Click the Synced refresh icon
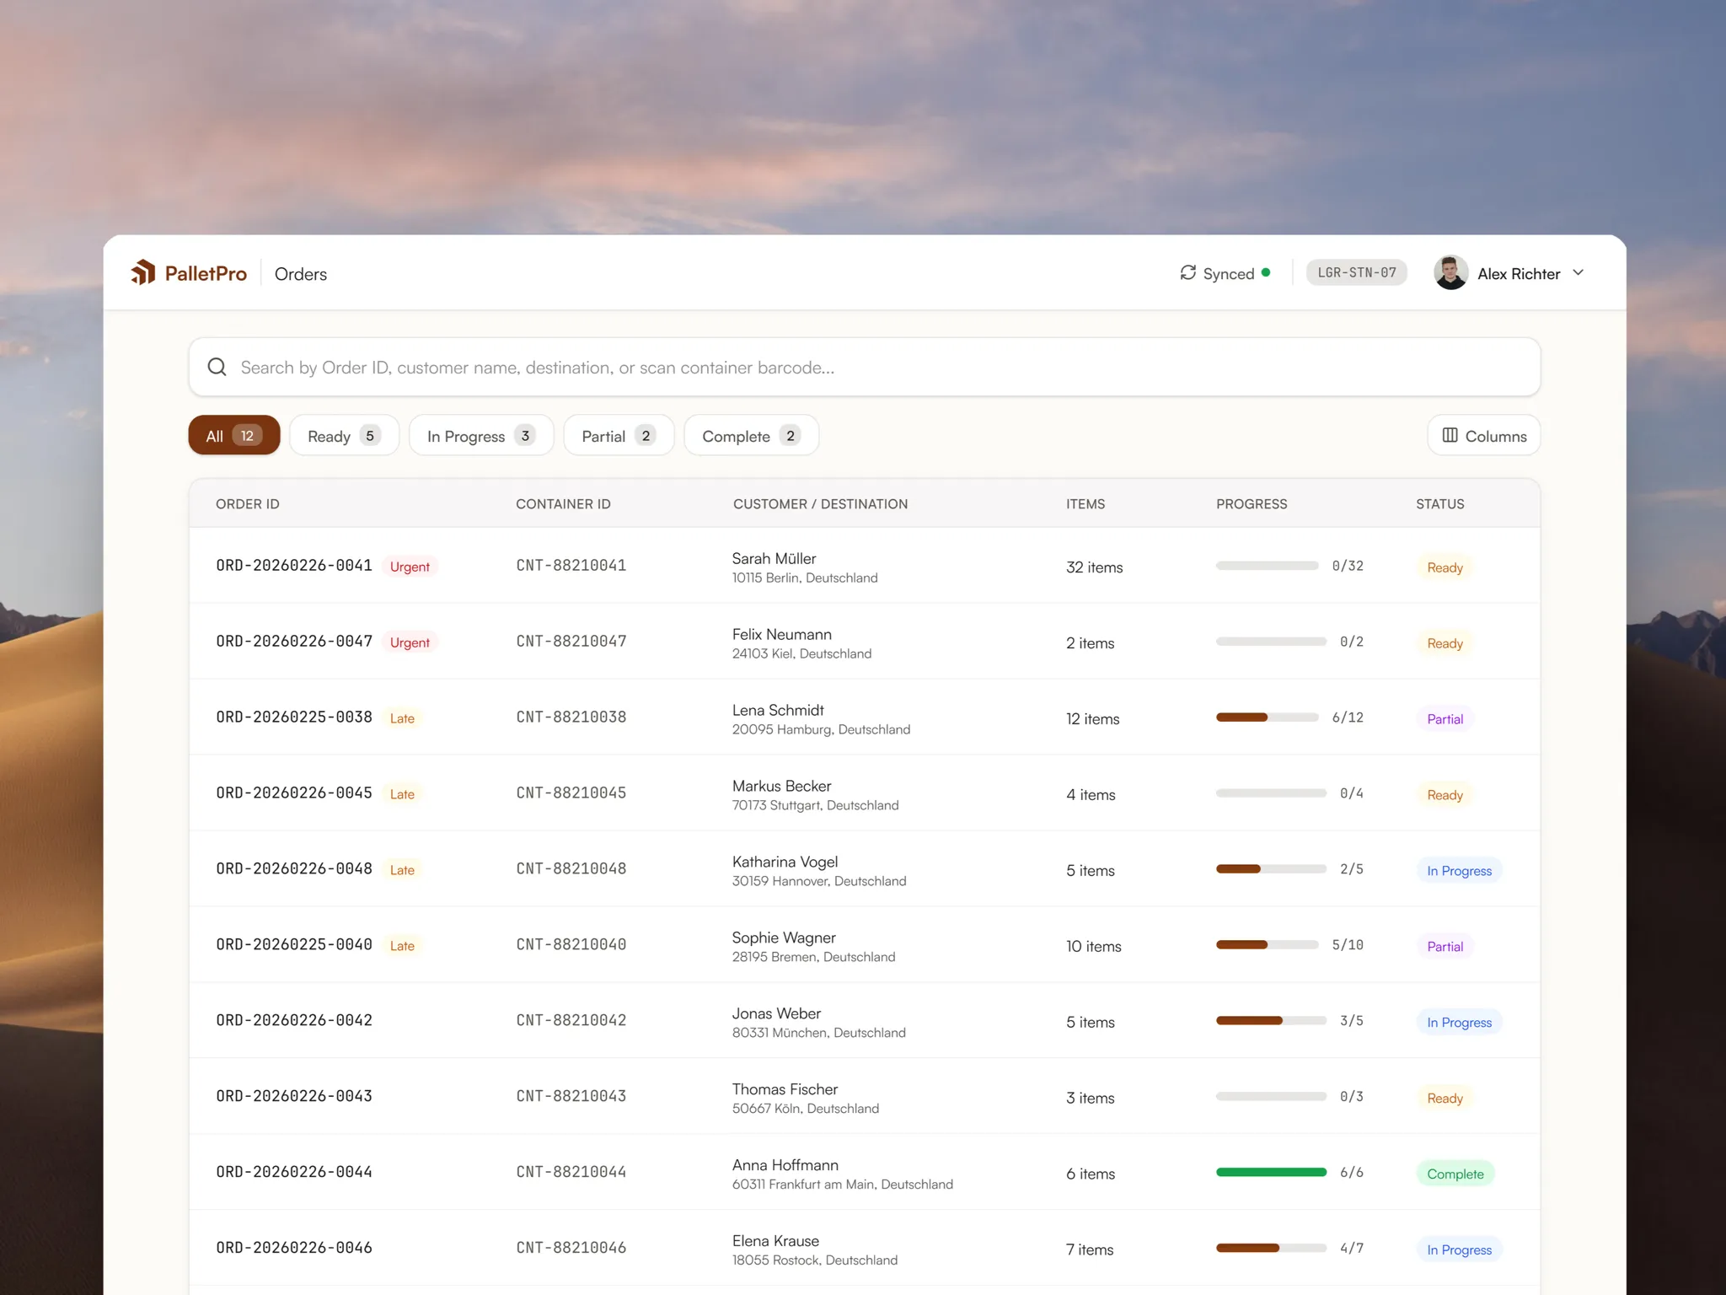The width and height of the screenshot is (1726, 1295). click(1187, 272)
